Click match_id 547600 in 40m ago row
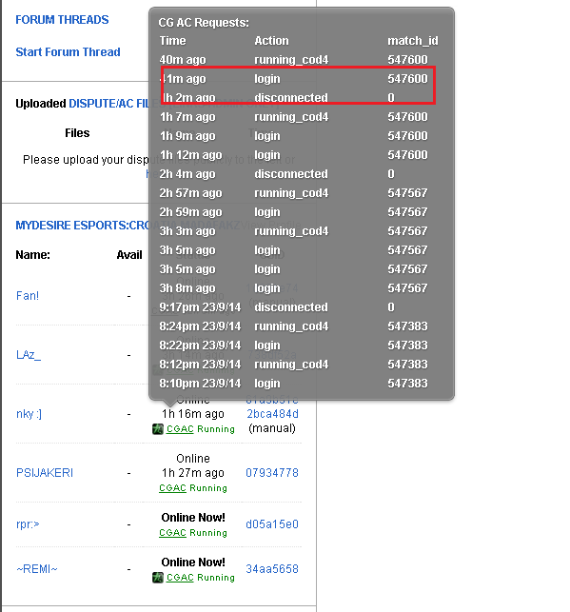570x612 pixels. click(x=407, y=60)
